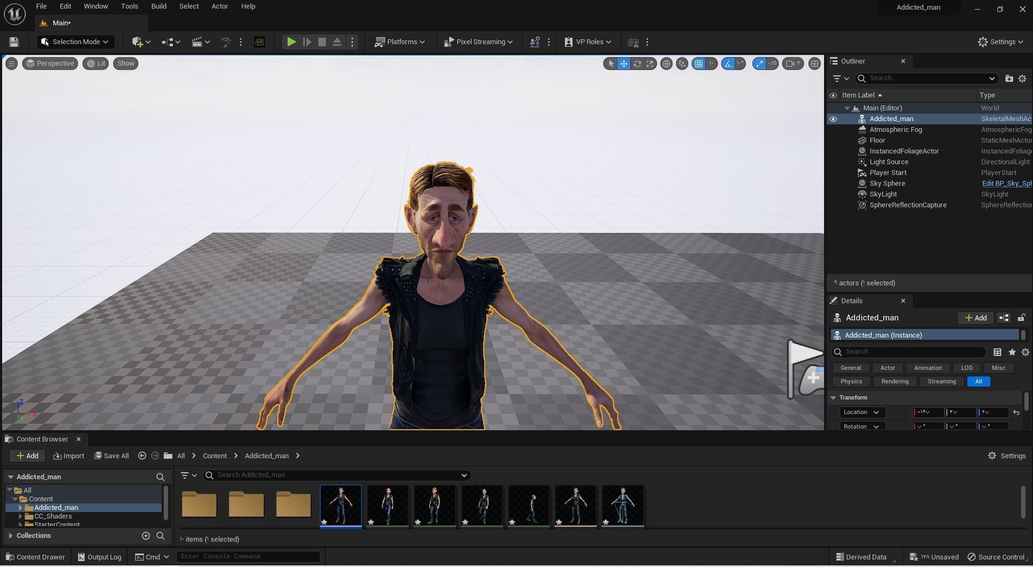
Task: Open the Details property matrix grid icon
Action: click(x=997, y=352)
